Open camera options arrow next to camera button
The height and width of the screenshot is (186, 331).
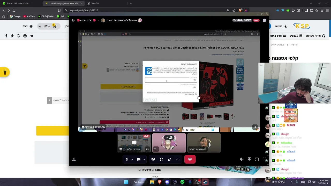[144, 159]
